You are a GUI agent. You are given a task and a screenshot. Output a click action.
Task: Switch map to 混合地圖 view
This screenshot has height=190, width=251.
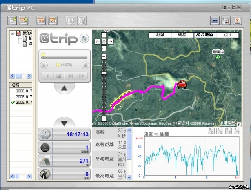[205, 35]
